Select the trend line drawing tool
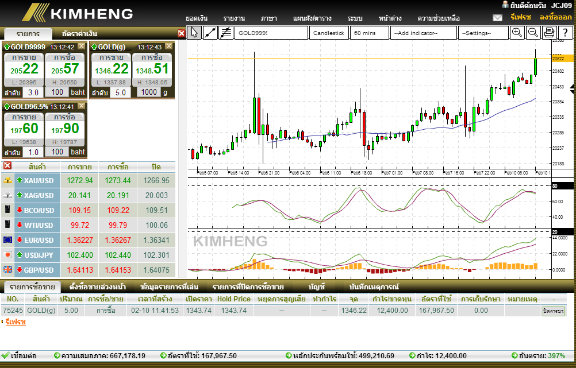The width and height of the screenshot is (576, 368). (x=210, y=33)
